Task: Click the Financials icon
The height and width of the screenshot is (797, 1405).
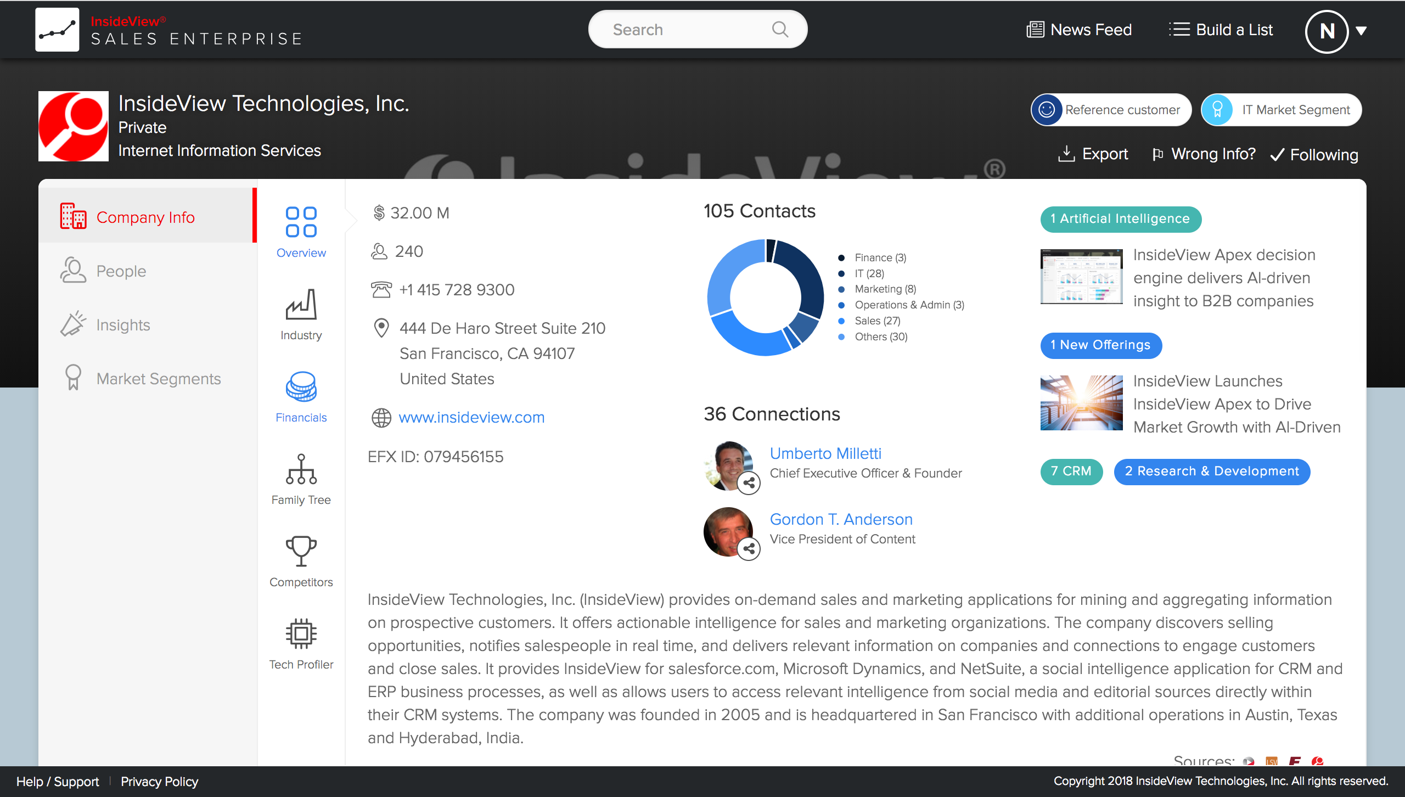Action: pos(300,391)
